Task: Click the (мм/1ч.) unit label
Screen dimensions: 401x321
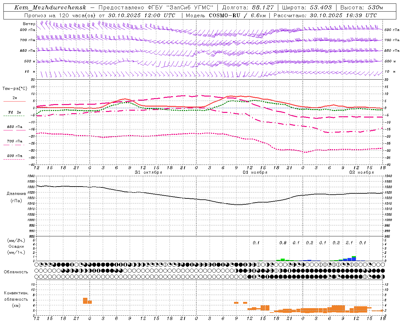Action: coord(16,252)
